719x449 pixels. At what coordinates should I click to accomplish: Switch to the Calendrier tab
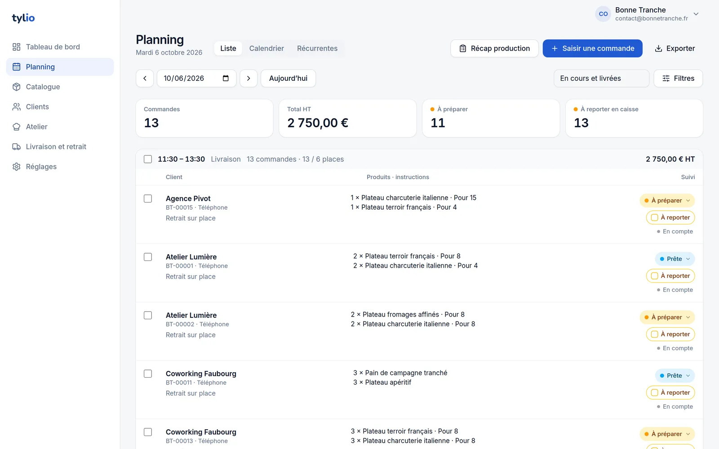pos(266,48)
